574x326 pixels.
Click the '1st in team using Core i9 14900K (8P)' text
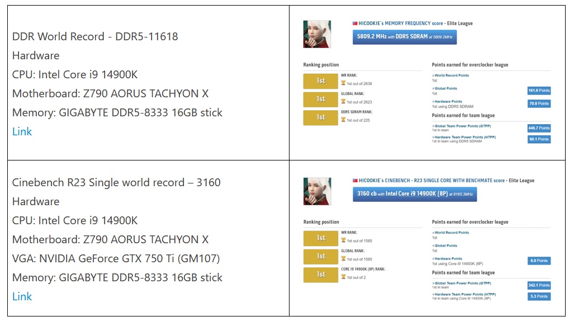[x=461, y=299]
